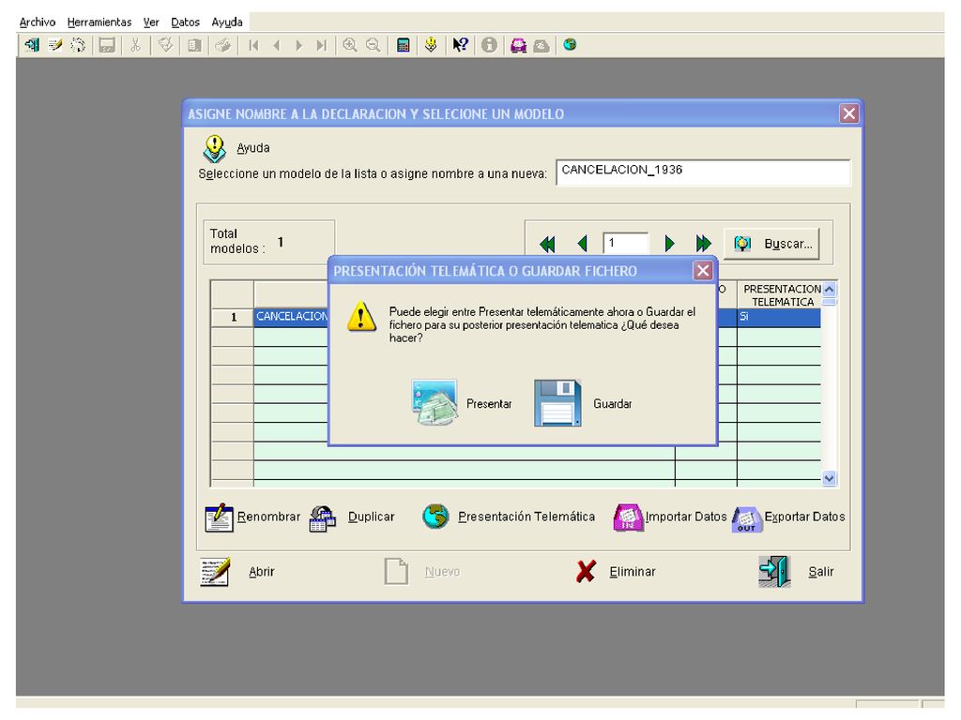Screen dimensions: 961x720
Task: Click the edit-declaration pencil icon in toolbar
Action: 55,45
